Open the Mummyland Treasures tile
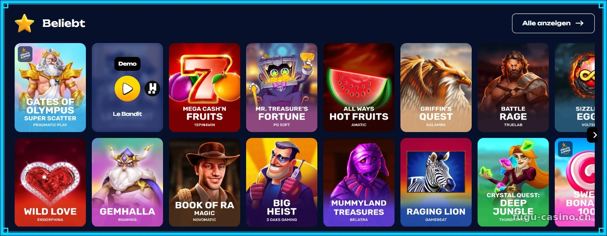Viewport: 607px width, 236px height. (x=359, y=182)
